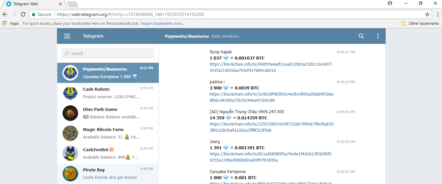
Task: Click the Pirate Bay avatar
Action: coord(70,174)
